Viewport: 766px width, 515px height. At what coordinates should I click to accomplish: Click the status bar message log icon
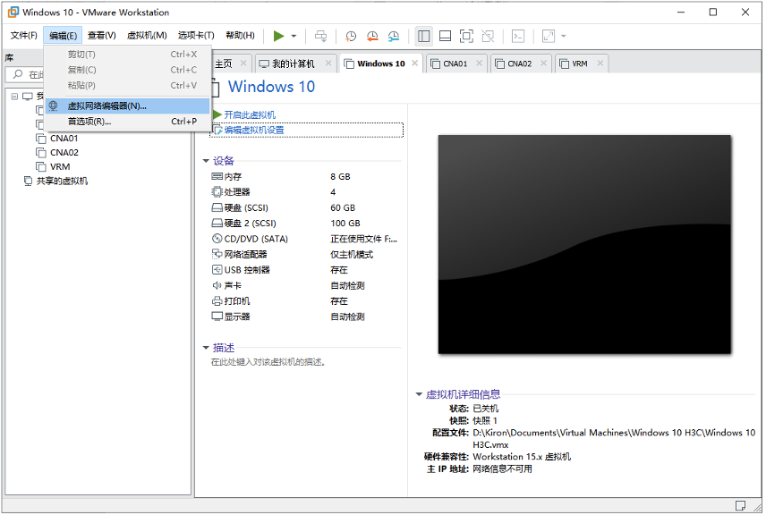click(740, 505)
